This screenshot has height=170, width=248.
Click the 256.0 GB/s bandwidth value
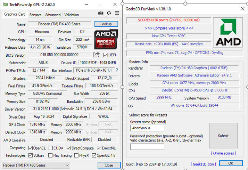[x=101, y=101]
